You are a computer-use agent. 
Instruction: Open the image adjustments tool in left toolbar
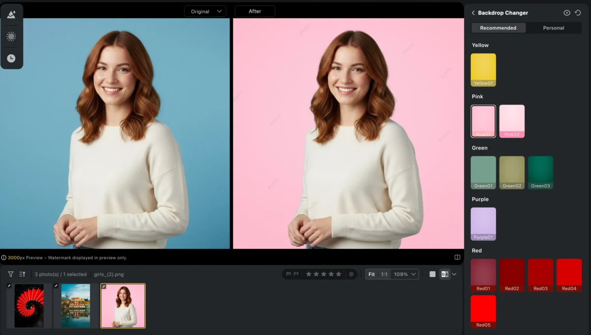pos(11,15)
